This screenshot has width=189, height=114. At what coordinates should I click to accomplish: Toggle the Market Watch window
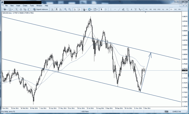pos(17,9)
